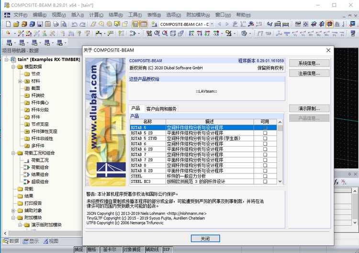Toggle availability checkbox for RSTAB 6 2D

coord(265,149)
